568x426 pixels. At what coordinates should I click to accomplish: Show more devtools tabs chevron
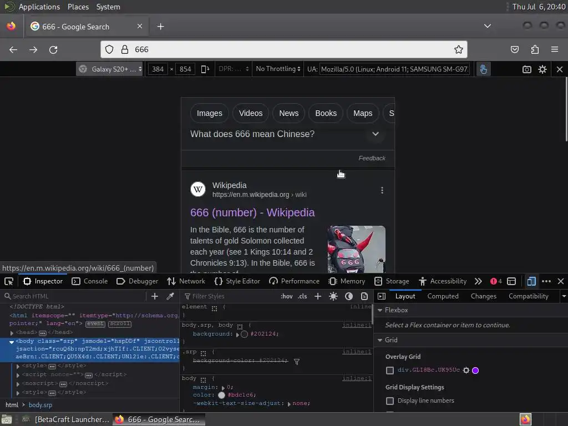[x=478, y=281]
